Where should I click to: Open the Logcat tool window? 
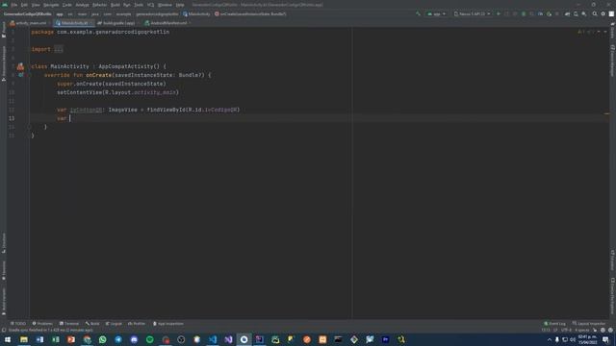[x=114, y=324]
